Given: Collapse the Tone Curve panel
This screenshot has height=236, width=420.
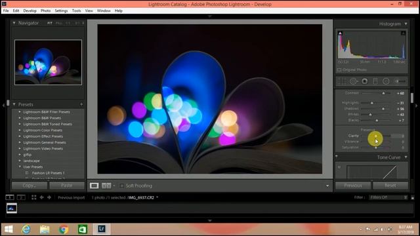Looking at the screenshot, I should click(406, 157).
